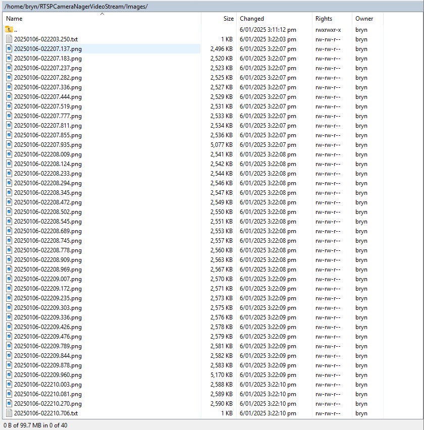The image size is (424, 430).
Task: Click the icon of 20250106-022209.007.png
Action: click(9, 279)
